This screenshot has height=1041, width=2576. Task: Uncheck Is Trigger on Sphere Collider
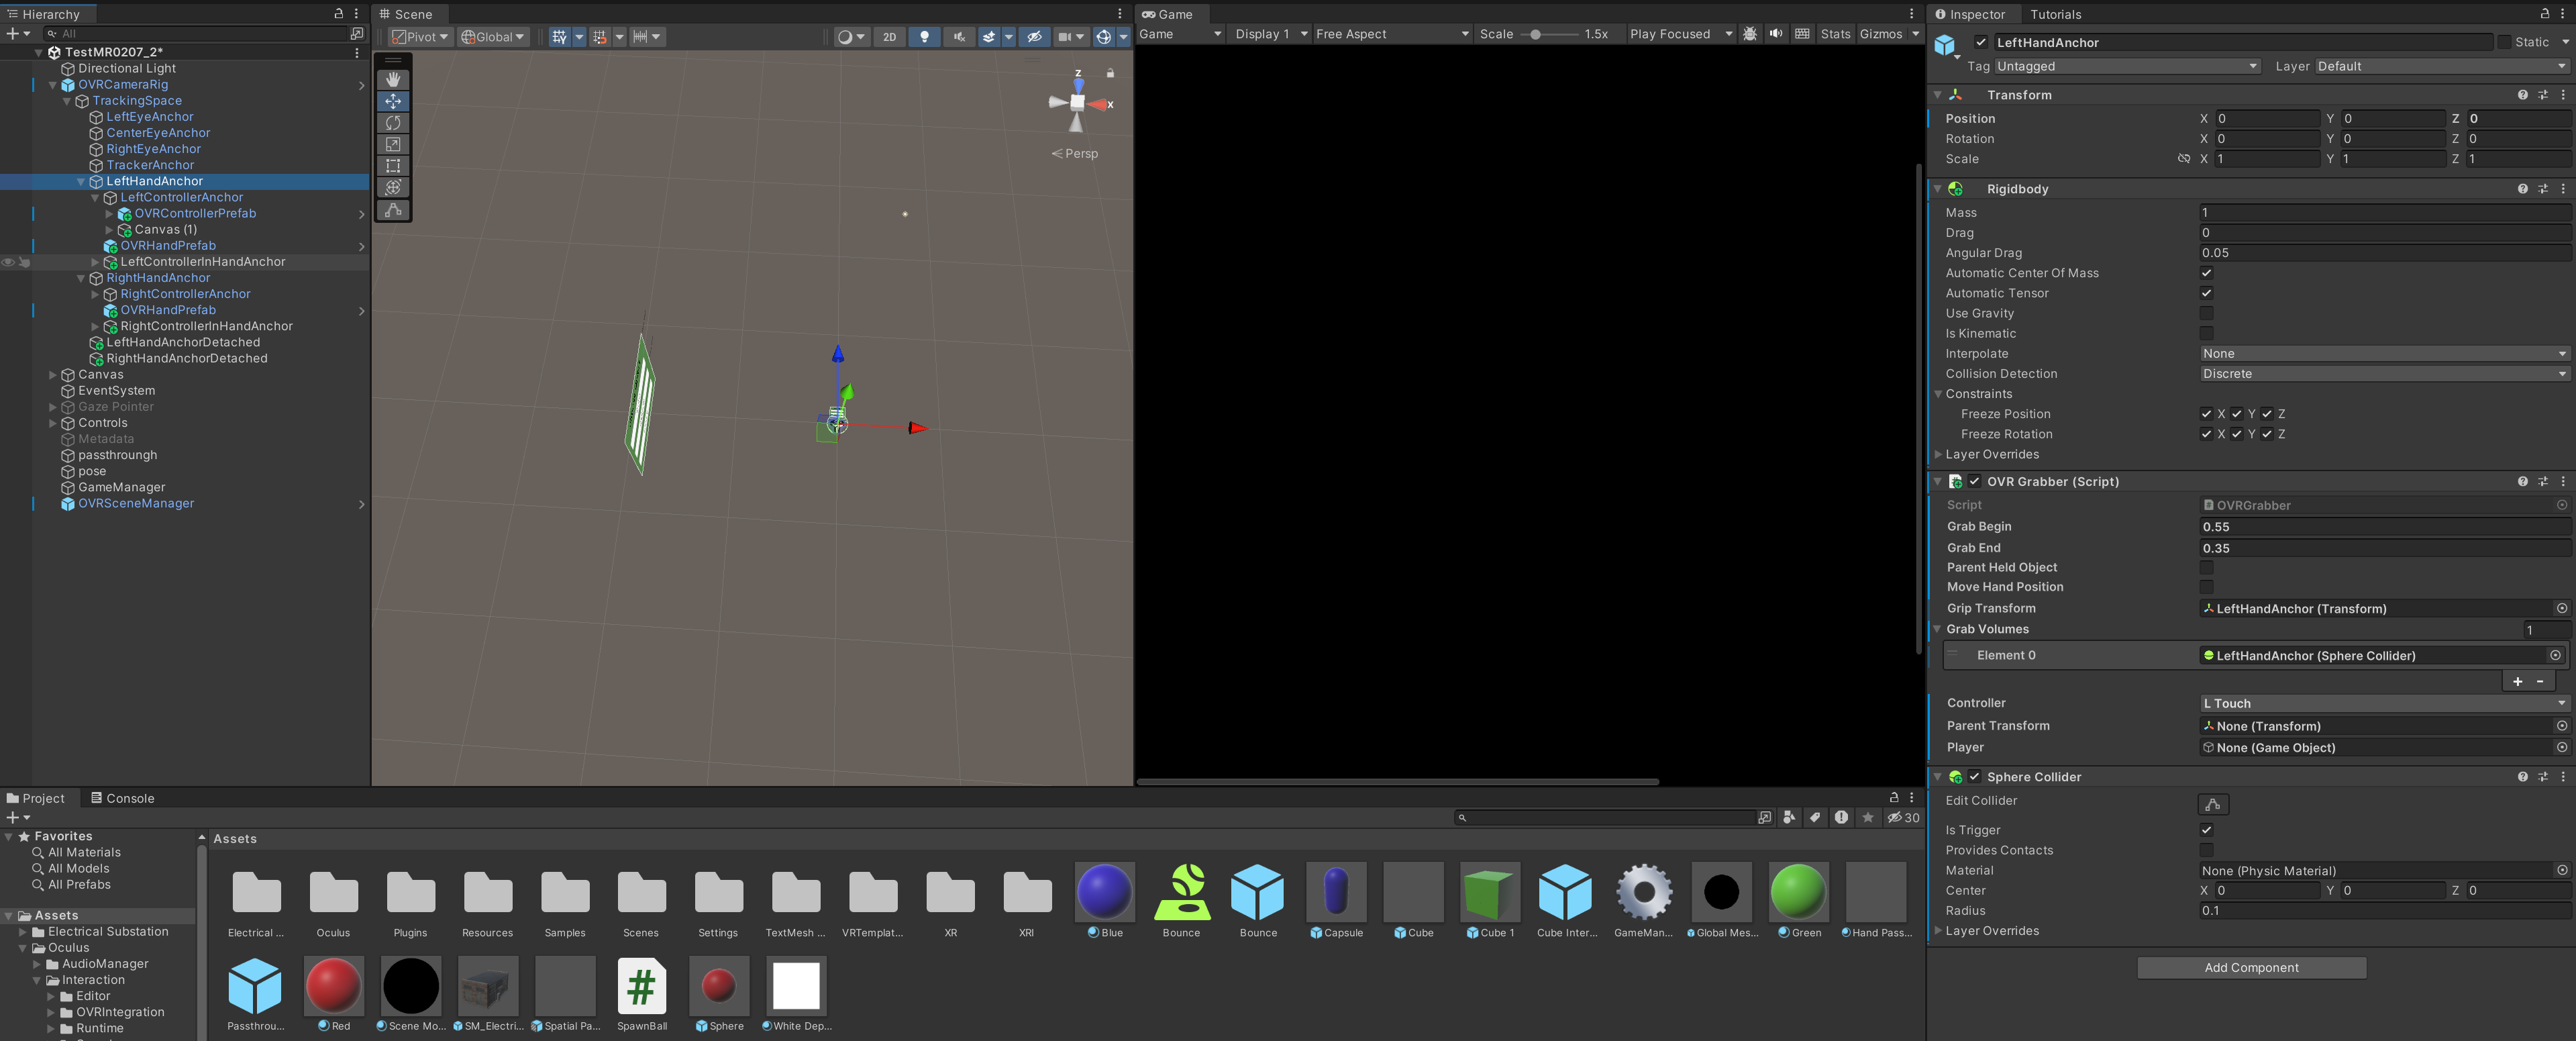pos(2206,830)
